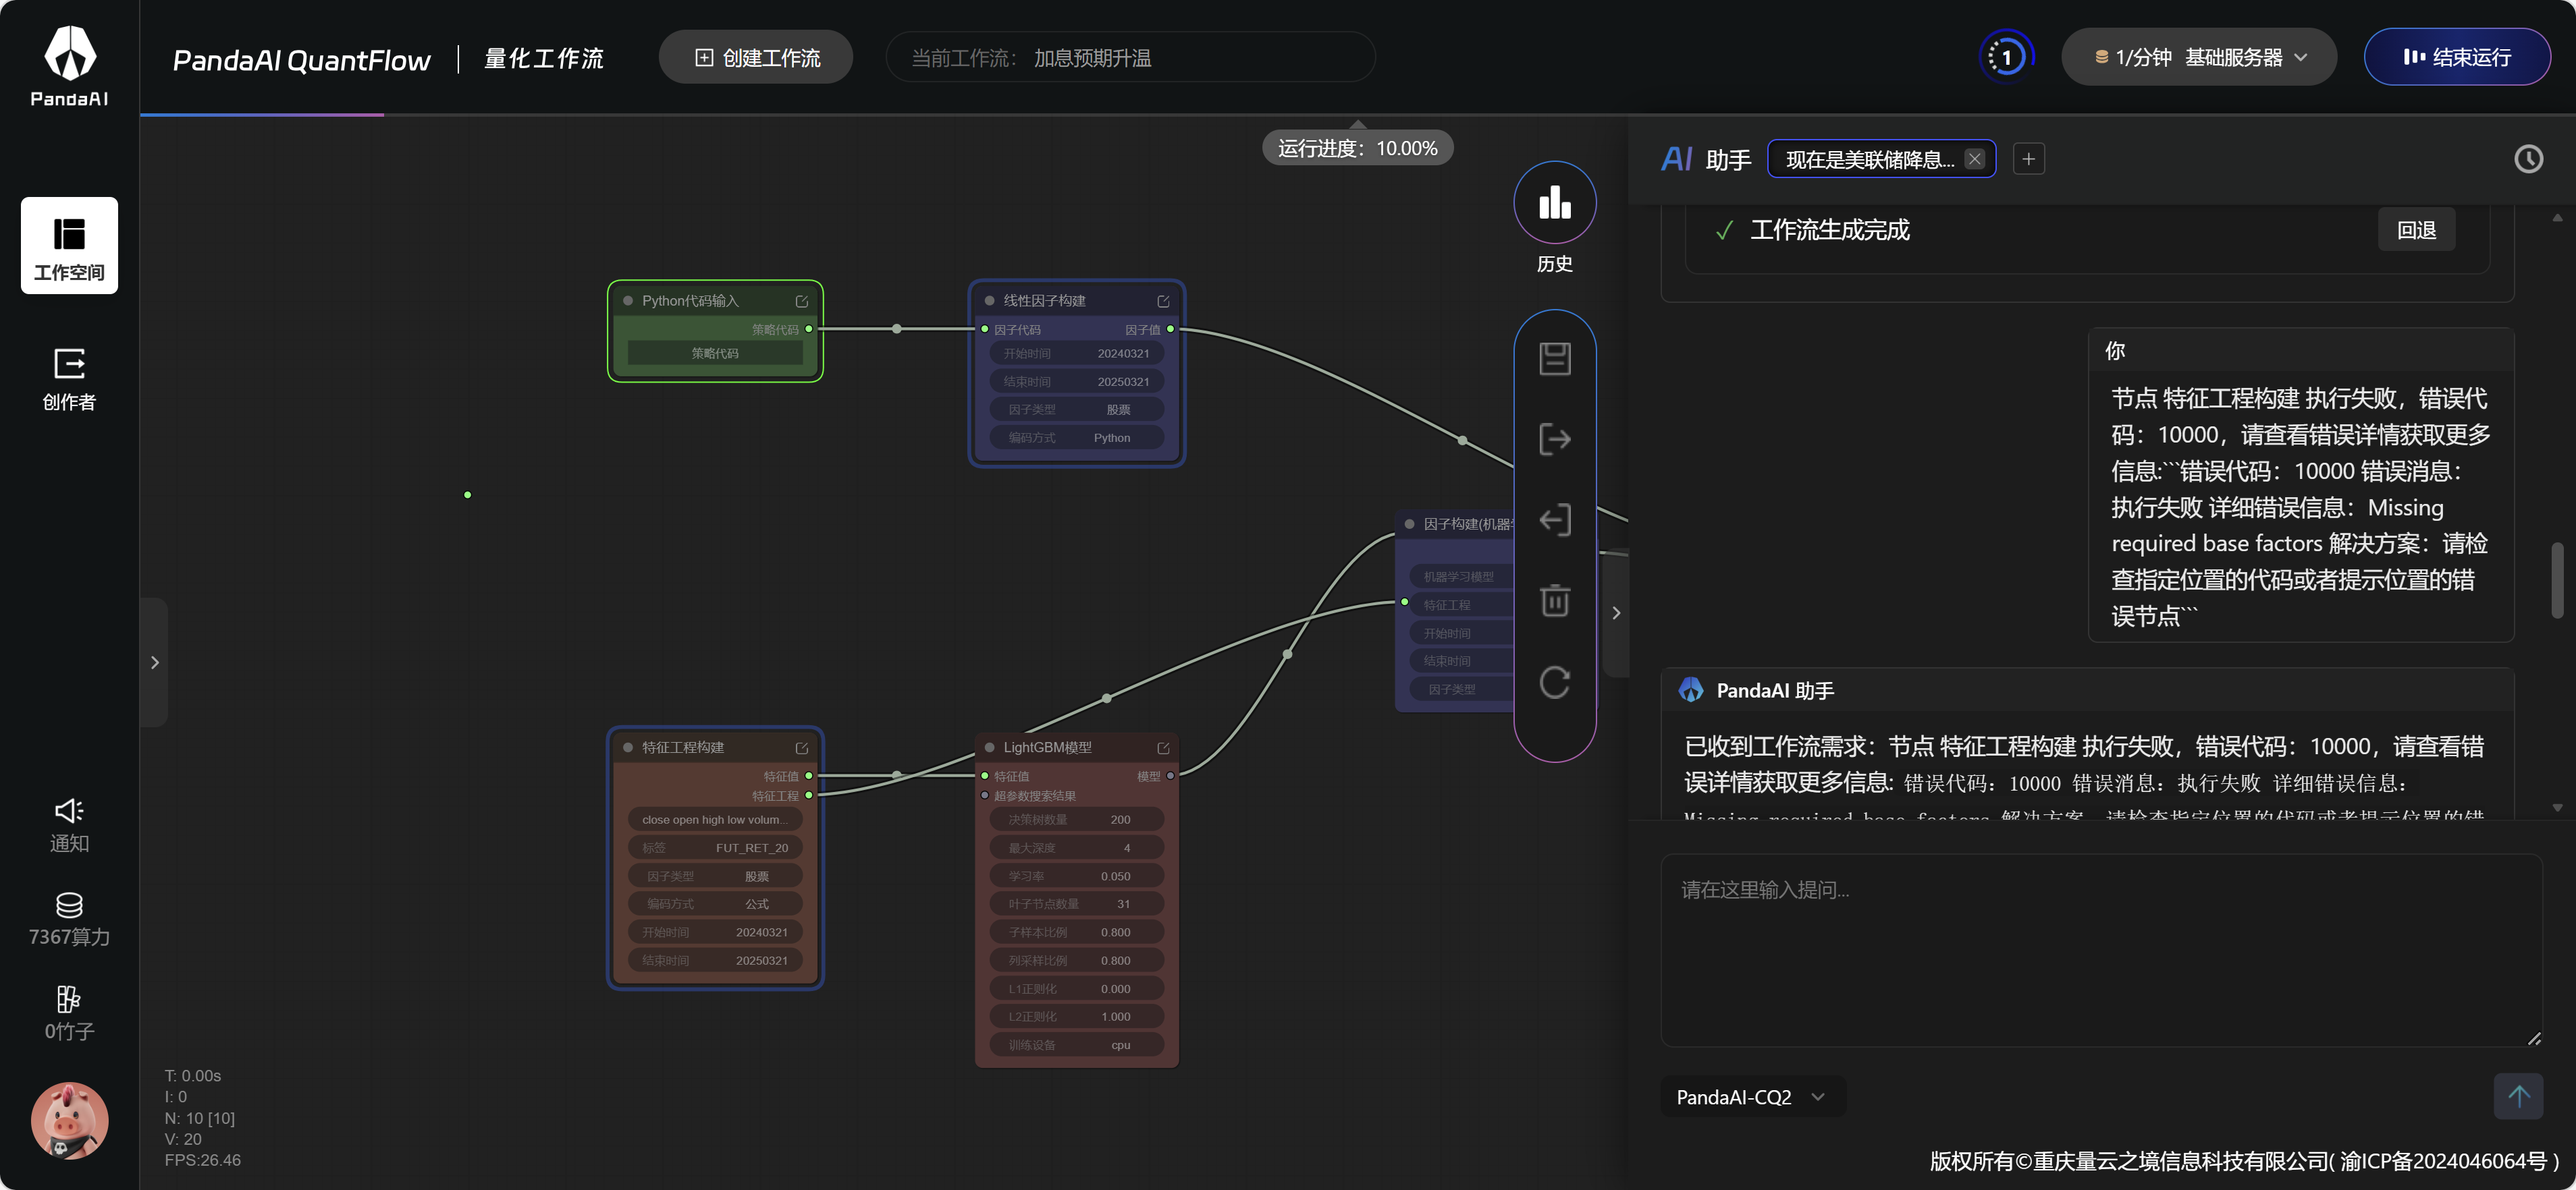Click the 工作流生成完成 status text
2576x1190 pixels.
(1829, 230)
